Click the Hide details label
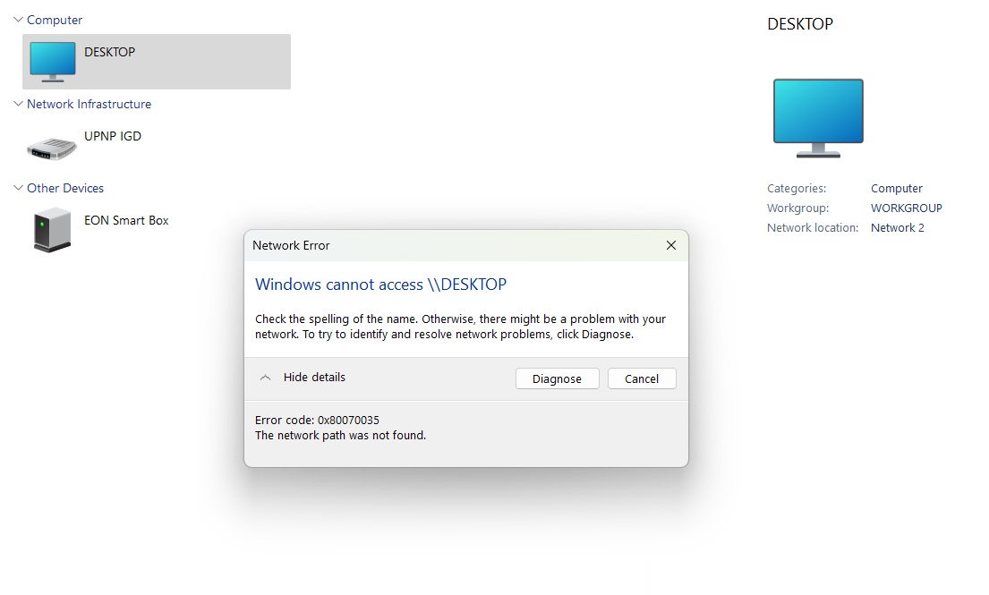 tap(314, 377)
